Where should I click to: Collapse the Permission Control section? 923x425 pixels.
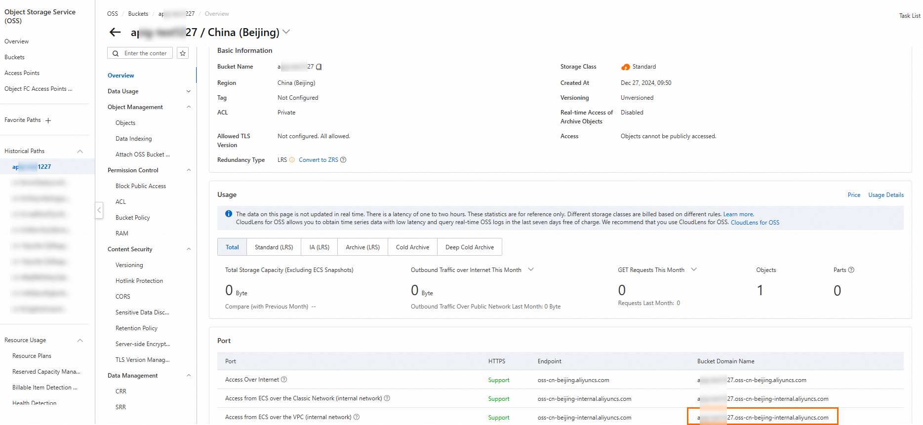click(189, 170)
